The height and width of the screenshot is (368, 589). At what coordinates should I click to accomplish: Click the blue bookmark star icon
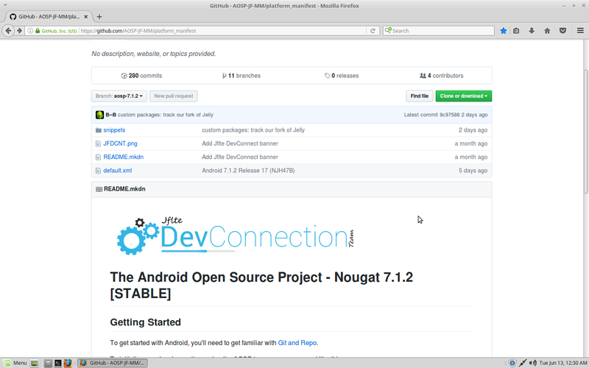pyautogui.click(x=504, y=31)
